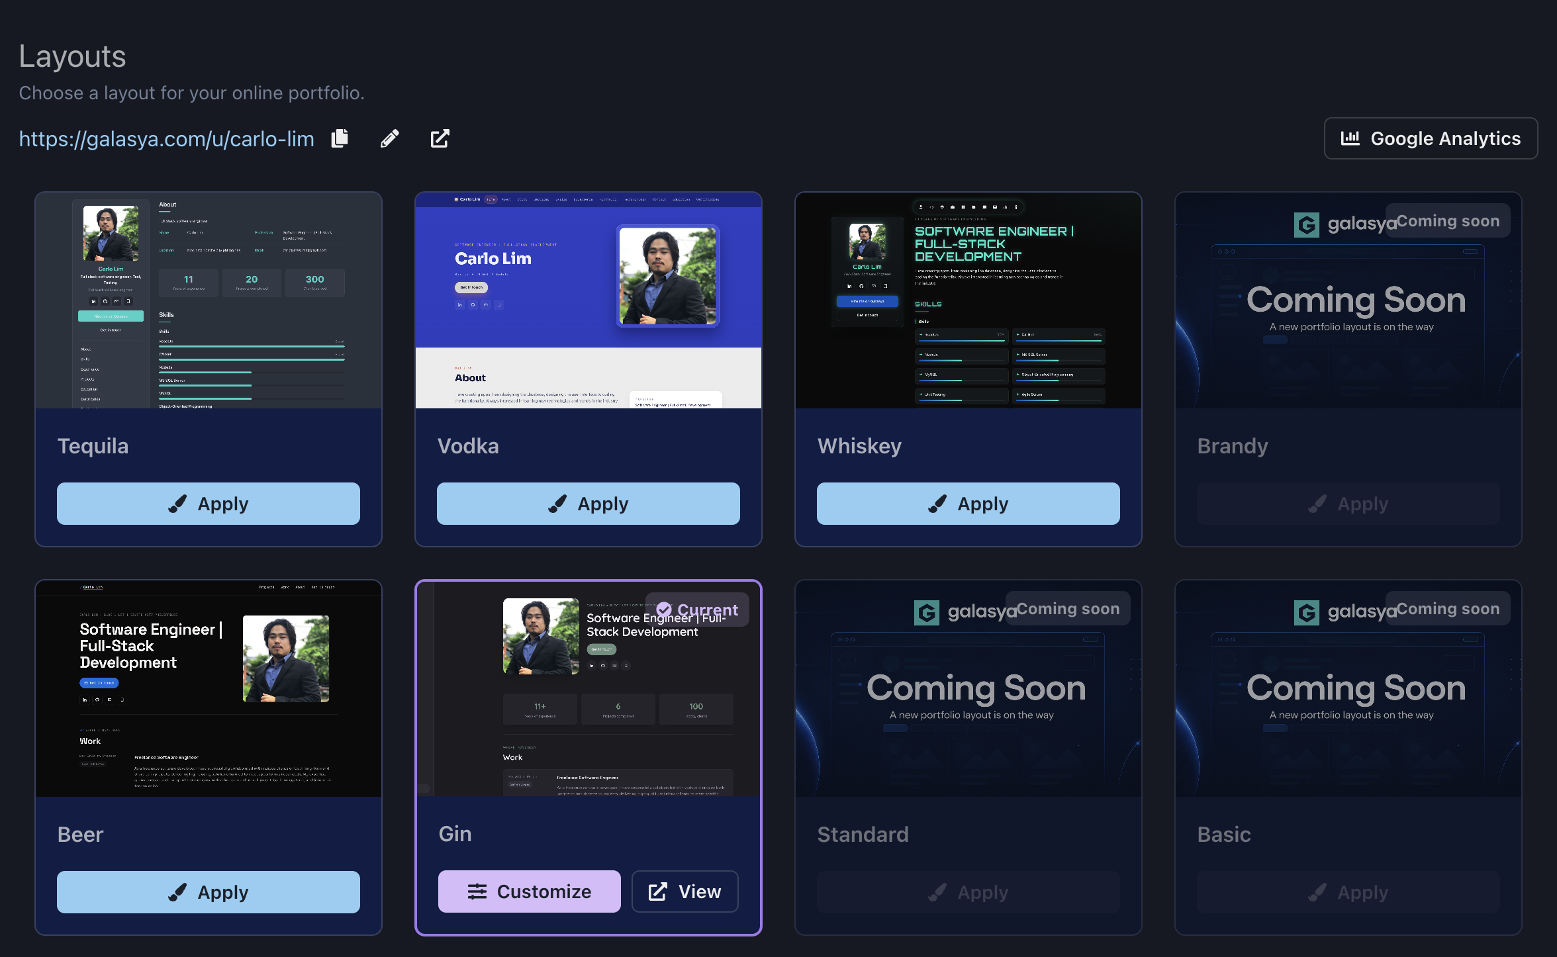This screenshot has width=1557, height=957.
Task: Apply the Beer layout
Action: click(209, 892)
